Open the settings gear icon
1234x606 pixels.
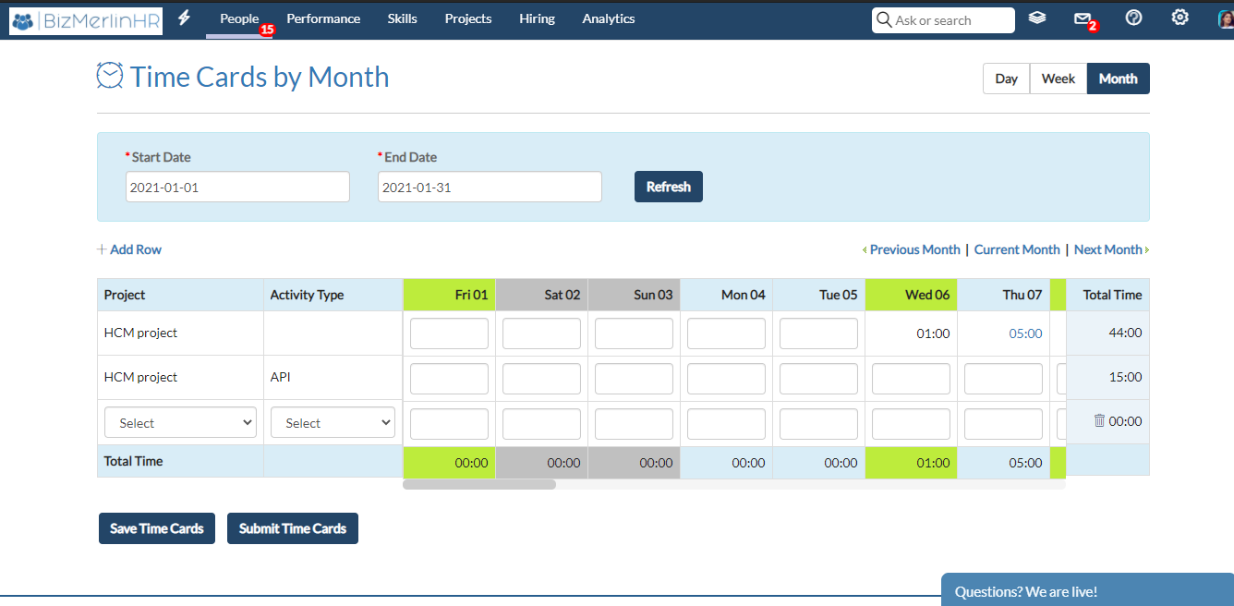1180,18
